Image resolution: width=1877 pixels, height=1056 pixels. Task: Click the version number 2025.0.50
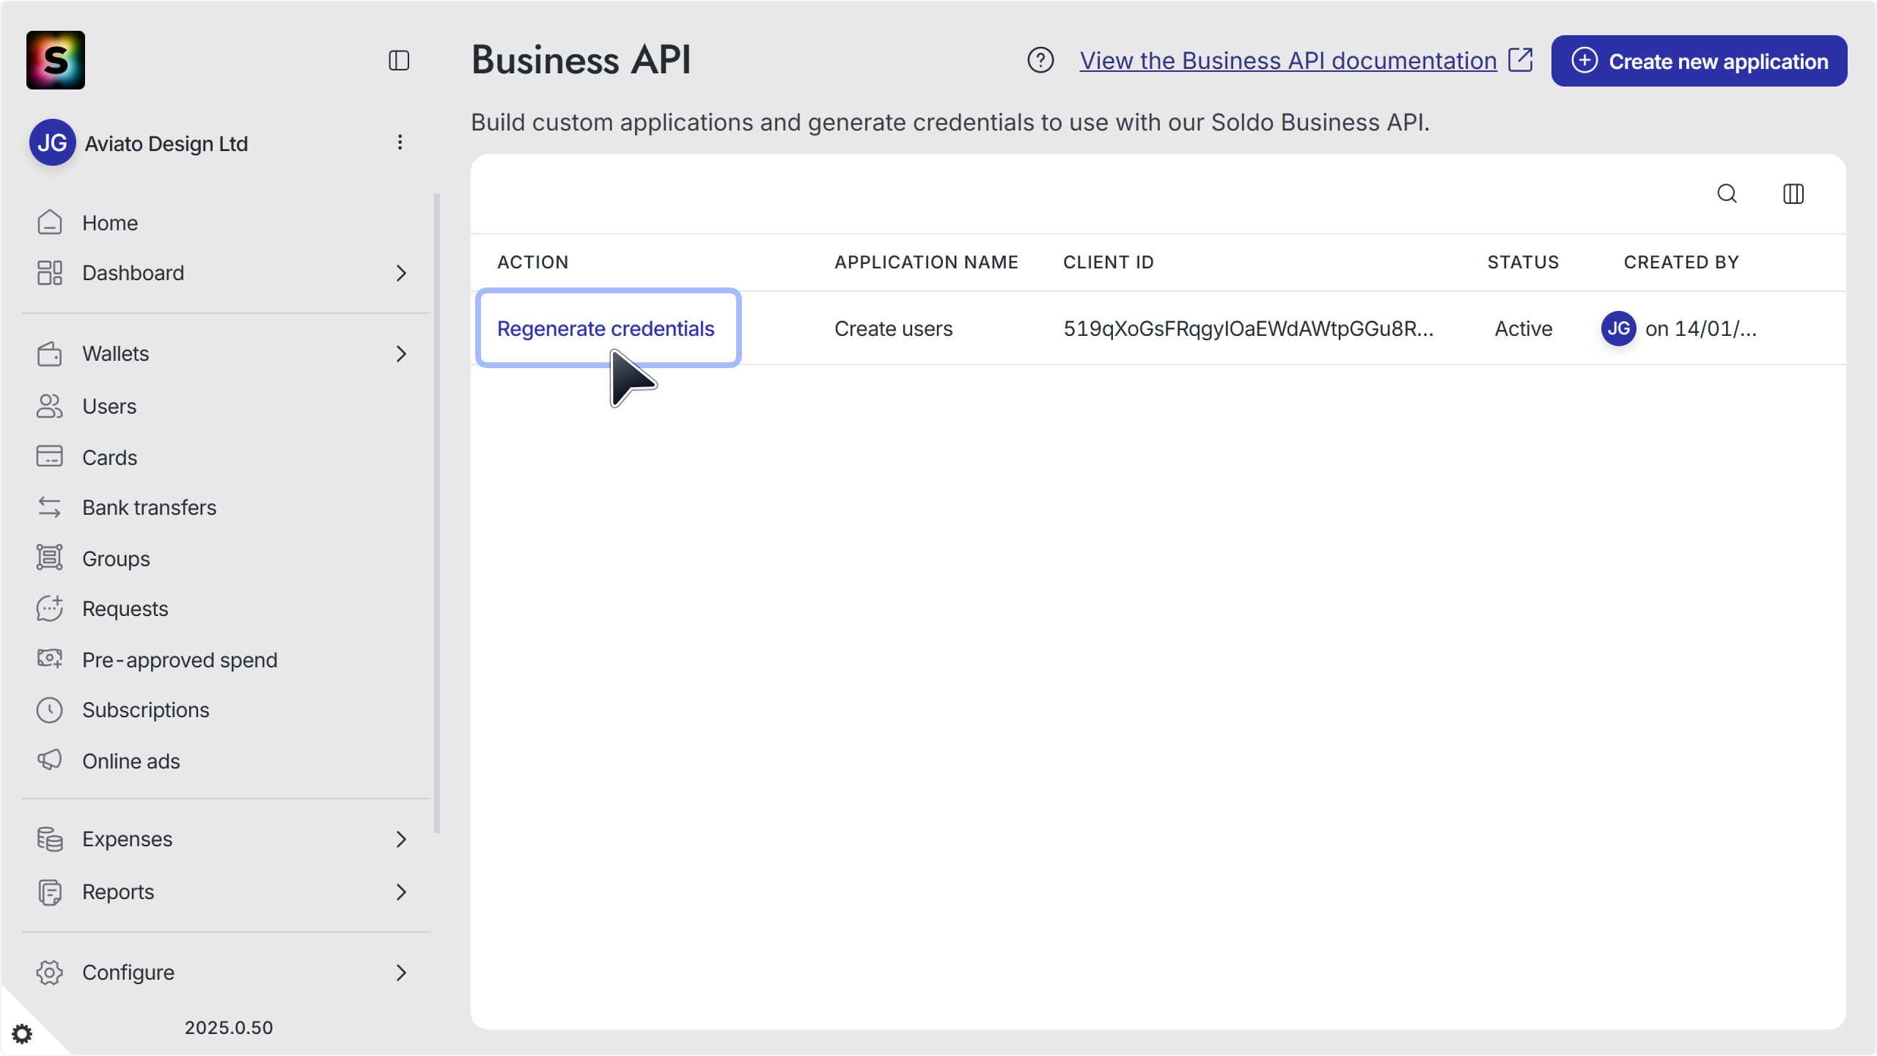(229, 1027)
